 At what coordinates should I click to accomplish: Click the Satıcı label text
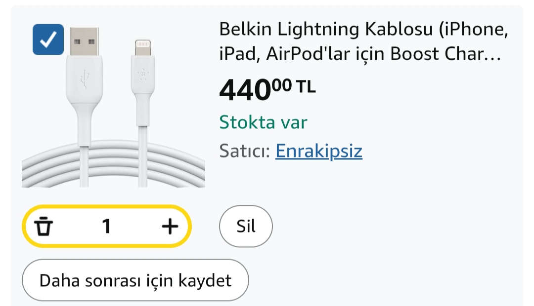click(245, 151)
